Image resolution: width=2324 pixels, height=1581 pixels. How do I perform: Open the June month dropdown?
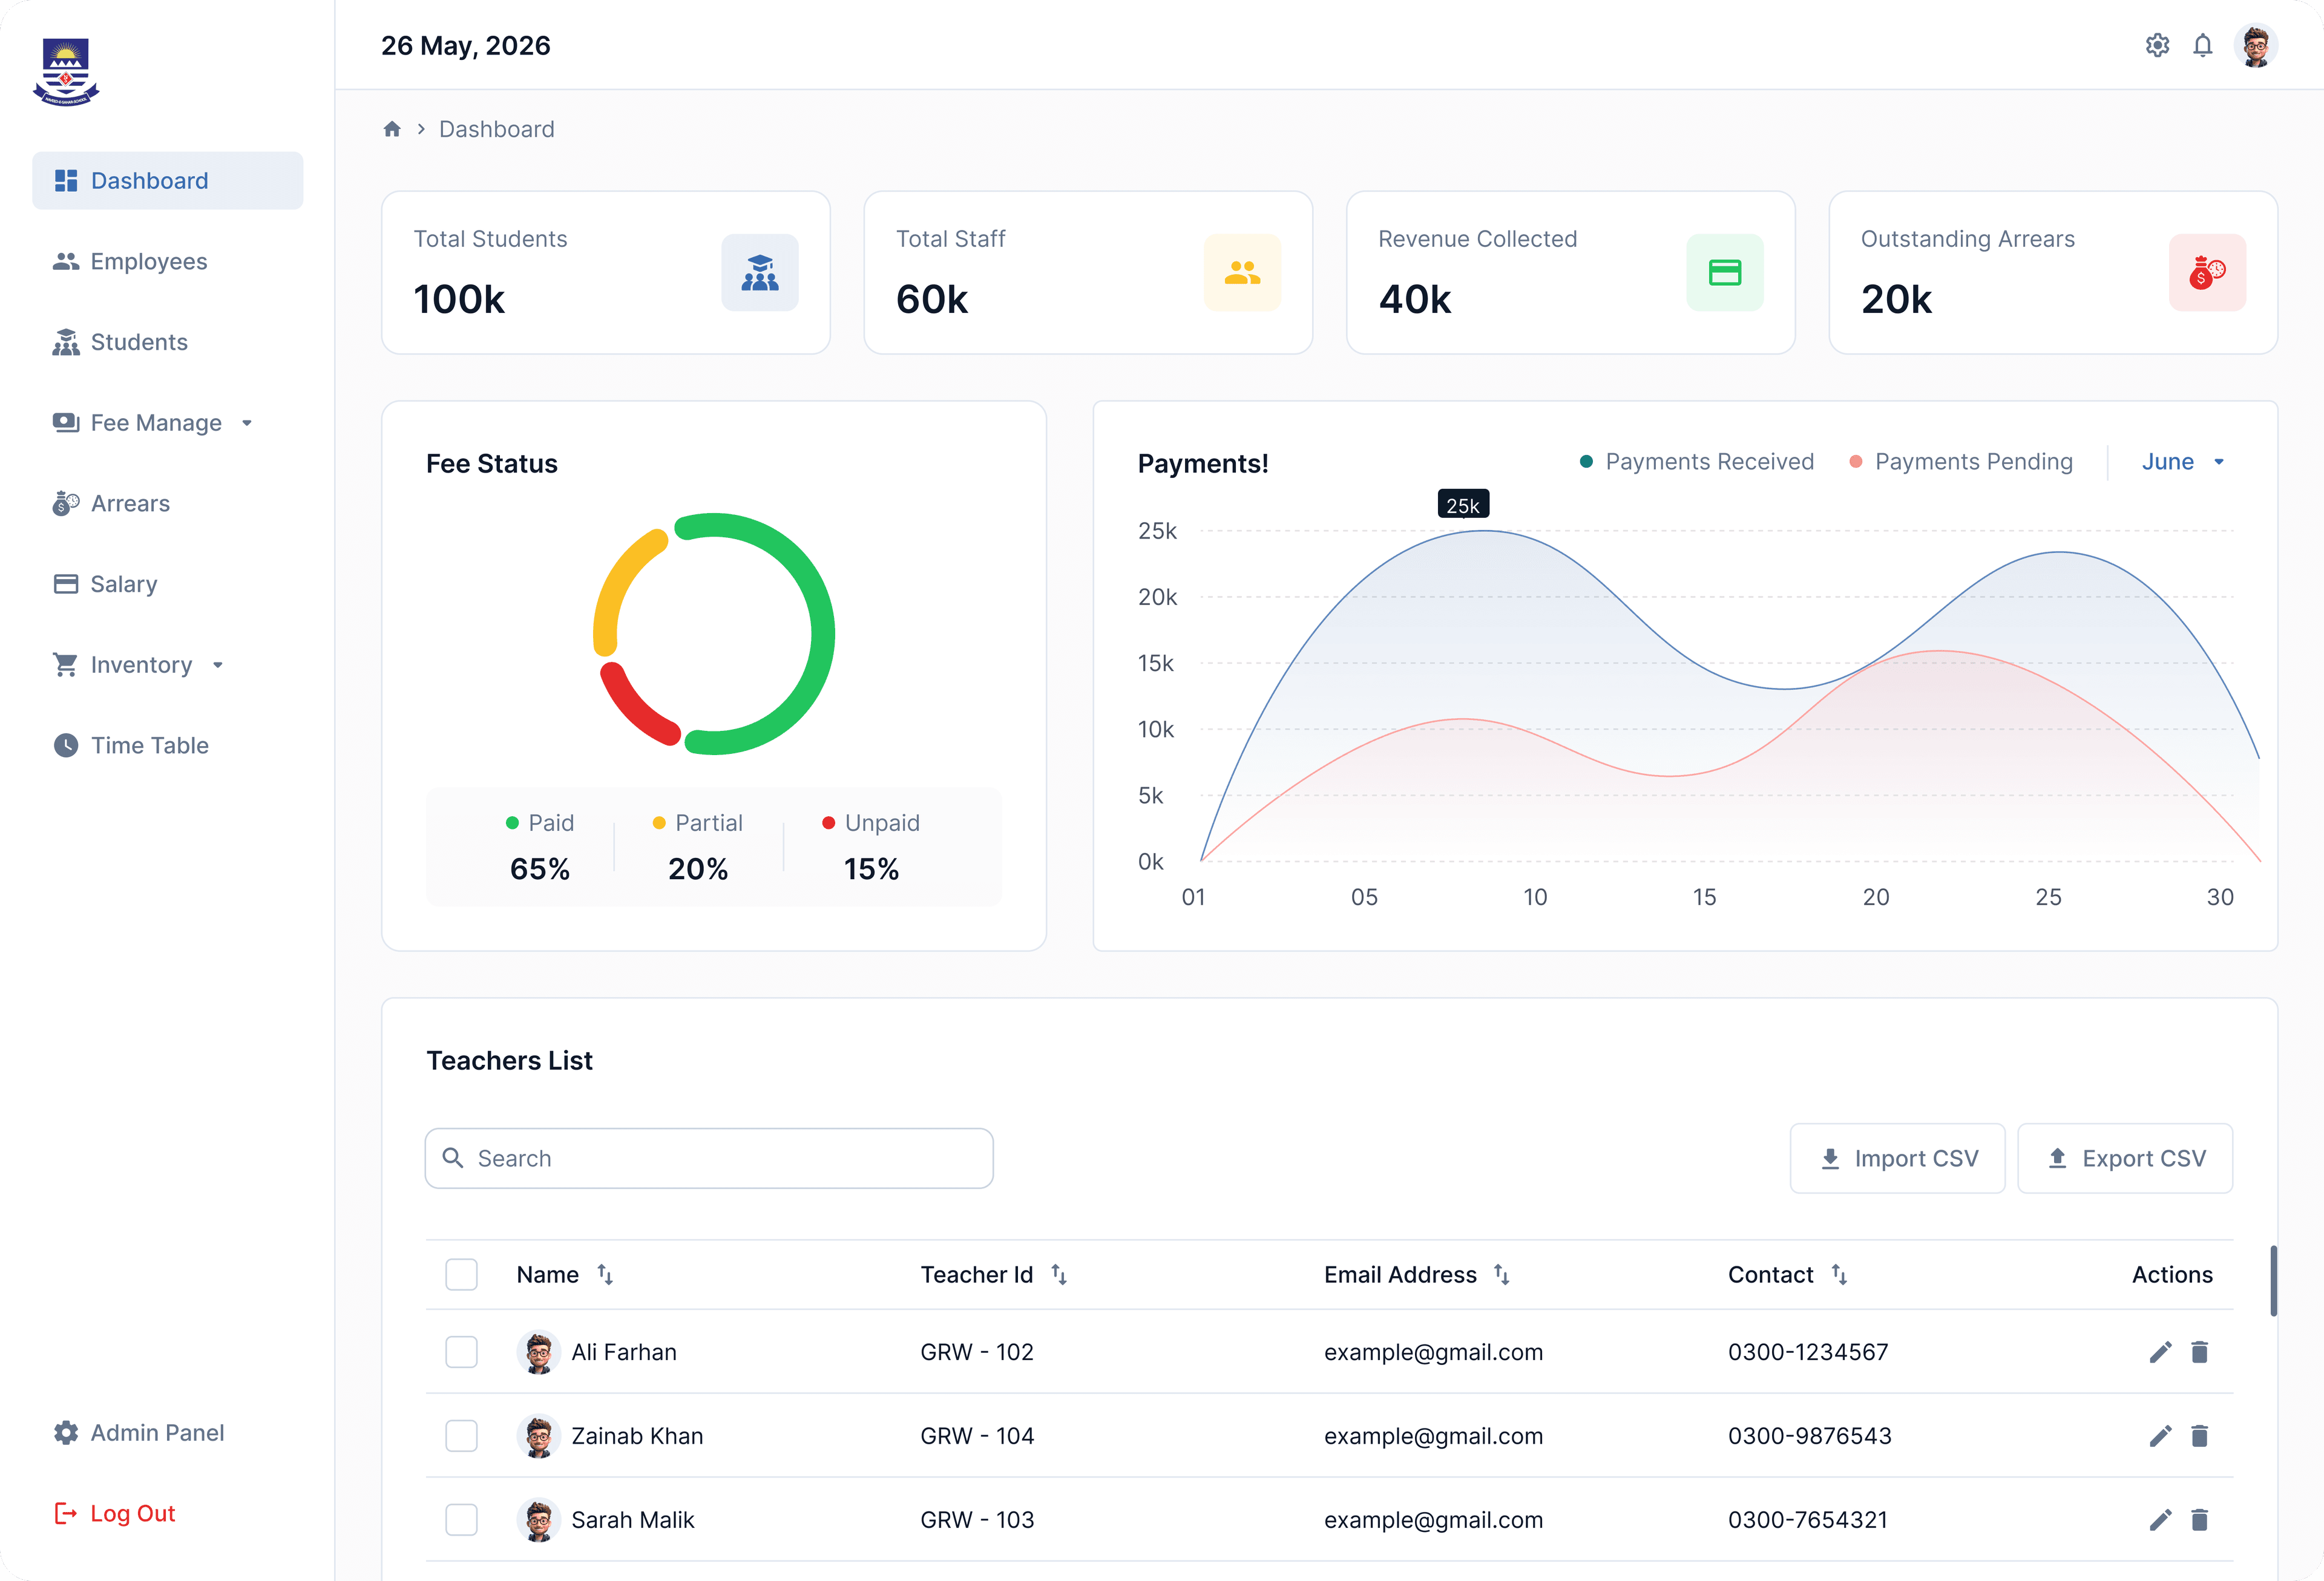coord(2183,462)
